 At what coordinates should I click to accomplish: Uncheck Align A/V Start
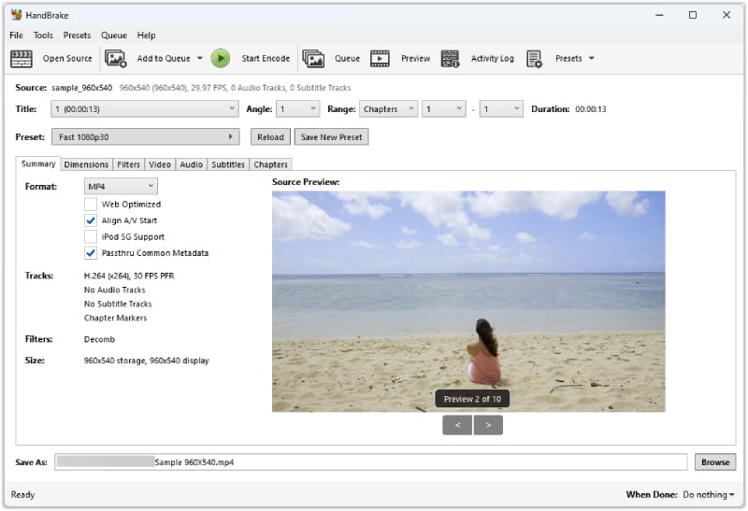[x=91, y=220]
